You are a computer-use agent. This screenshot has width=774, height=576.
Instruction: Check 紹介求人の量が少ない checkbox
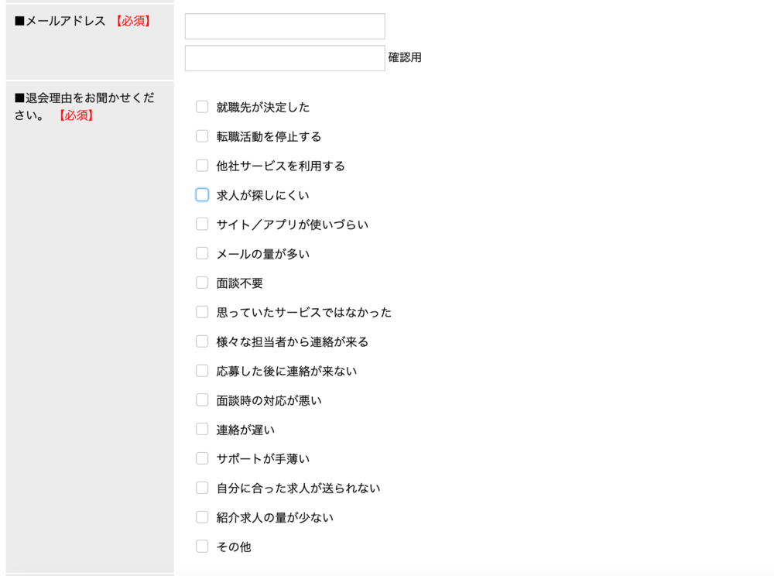[202, 517]
